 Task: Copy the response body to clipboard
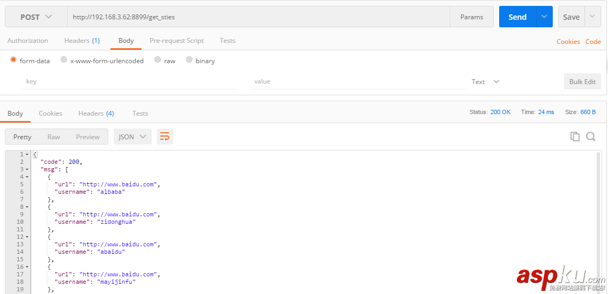coord(575,137)
